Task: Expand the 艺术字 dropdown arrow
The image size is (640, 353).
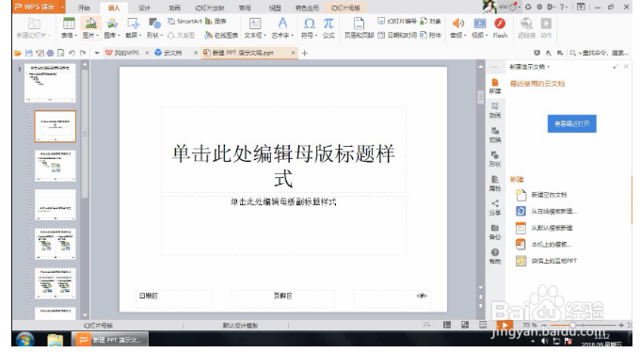Action: pos(293,36)
